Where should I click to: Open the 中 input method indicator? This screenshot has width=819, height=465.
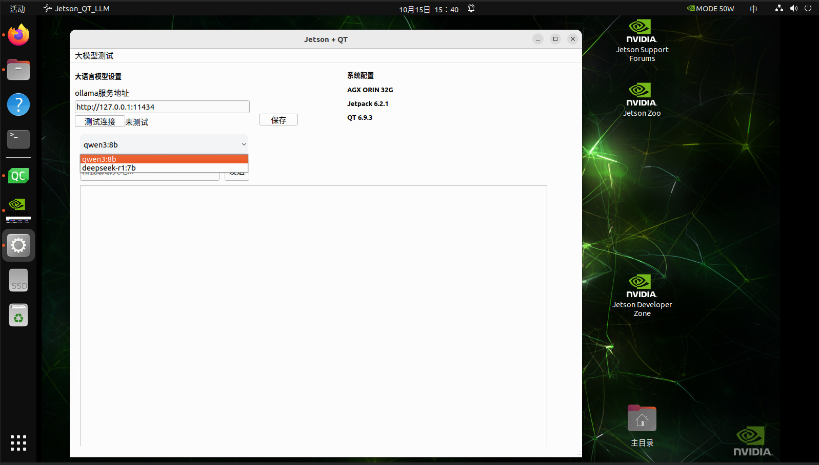point(753,9)
